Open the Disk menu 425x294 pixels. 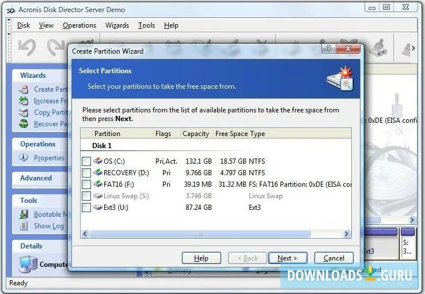24,25
